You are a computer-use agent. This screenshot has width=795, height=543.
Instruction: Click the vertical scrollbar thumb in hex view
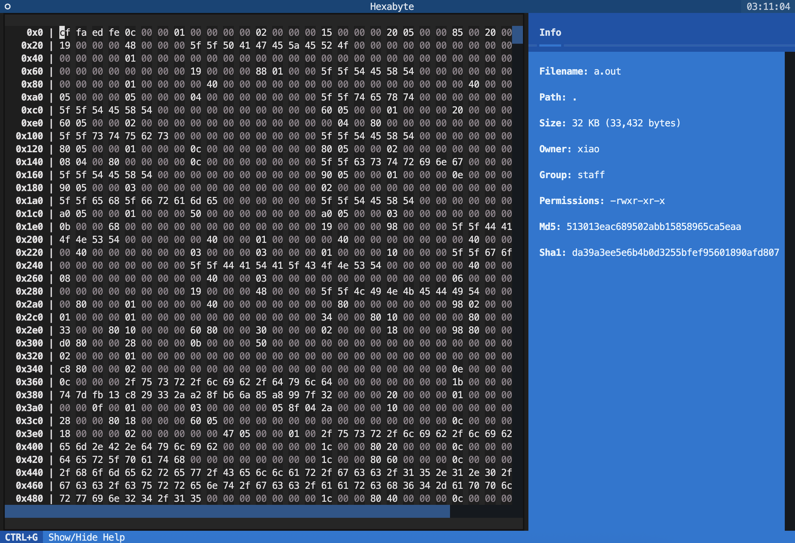pos(517,35)
